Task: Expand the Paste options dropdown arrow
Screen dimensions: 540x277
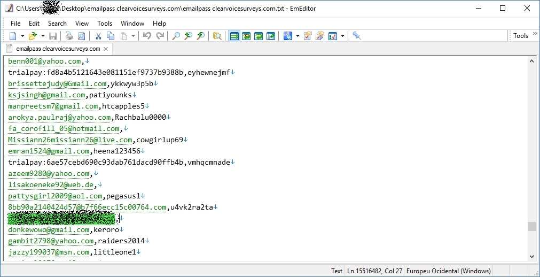Action: coord(133,36)
